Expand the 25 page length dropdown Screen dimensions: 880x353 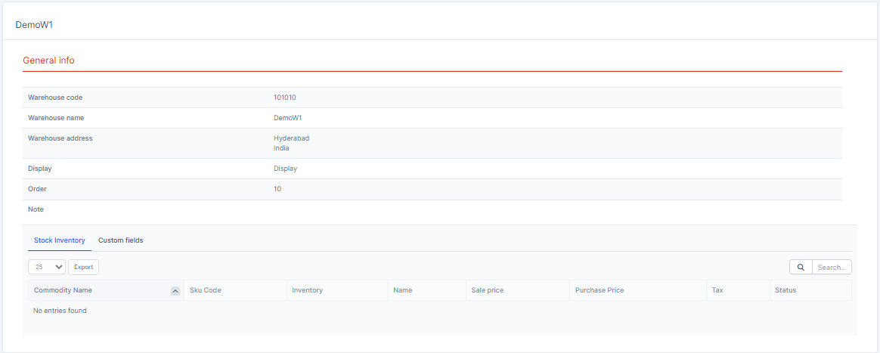coord(47,267)
